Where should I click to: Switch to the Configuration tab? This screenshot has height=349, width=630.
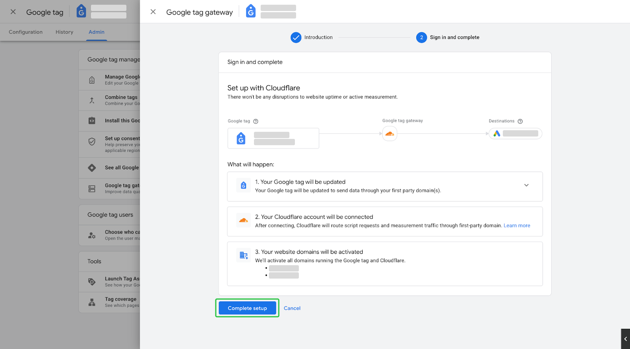pos(26,32)
